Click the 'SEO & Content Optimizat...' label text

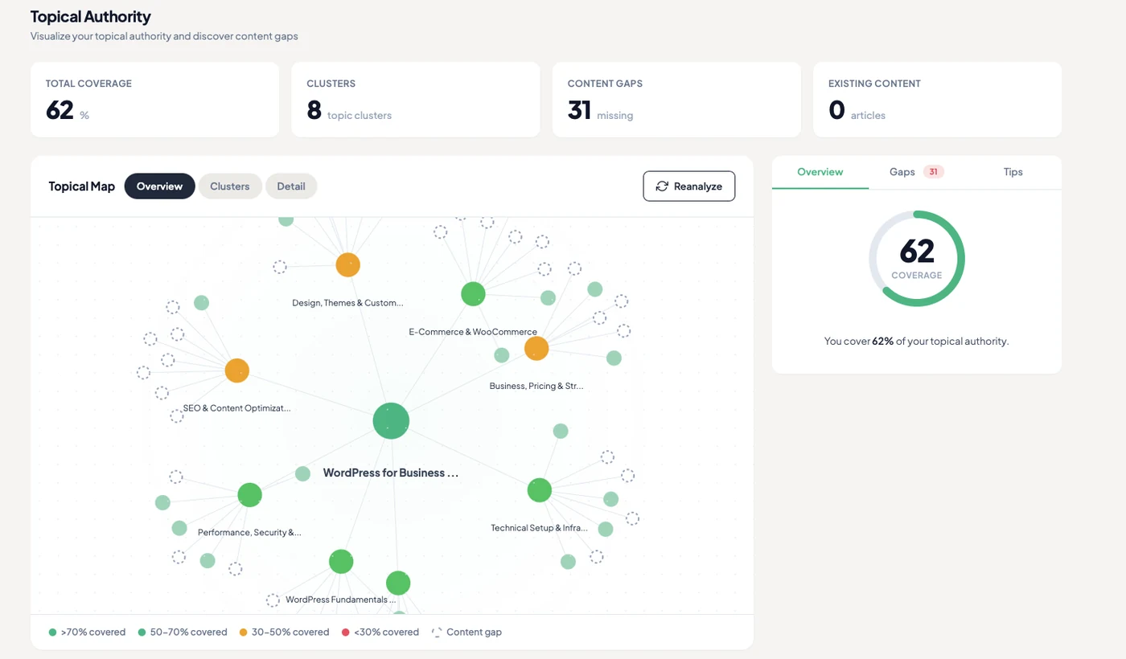236,408
